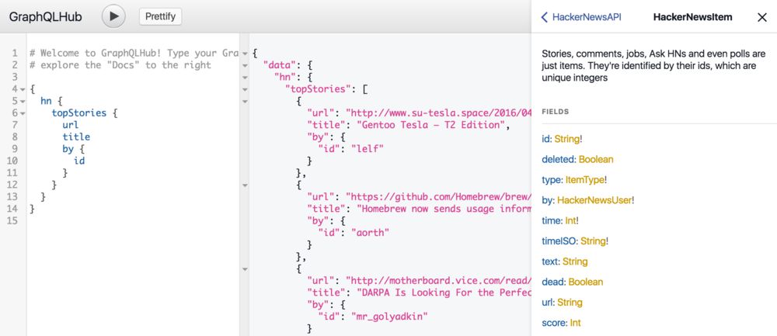Image resolution: width=777 pixels, height=336 pixels.
Task: Collapse the "topStories" array in results
Action: tap(245, 89)
